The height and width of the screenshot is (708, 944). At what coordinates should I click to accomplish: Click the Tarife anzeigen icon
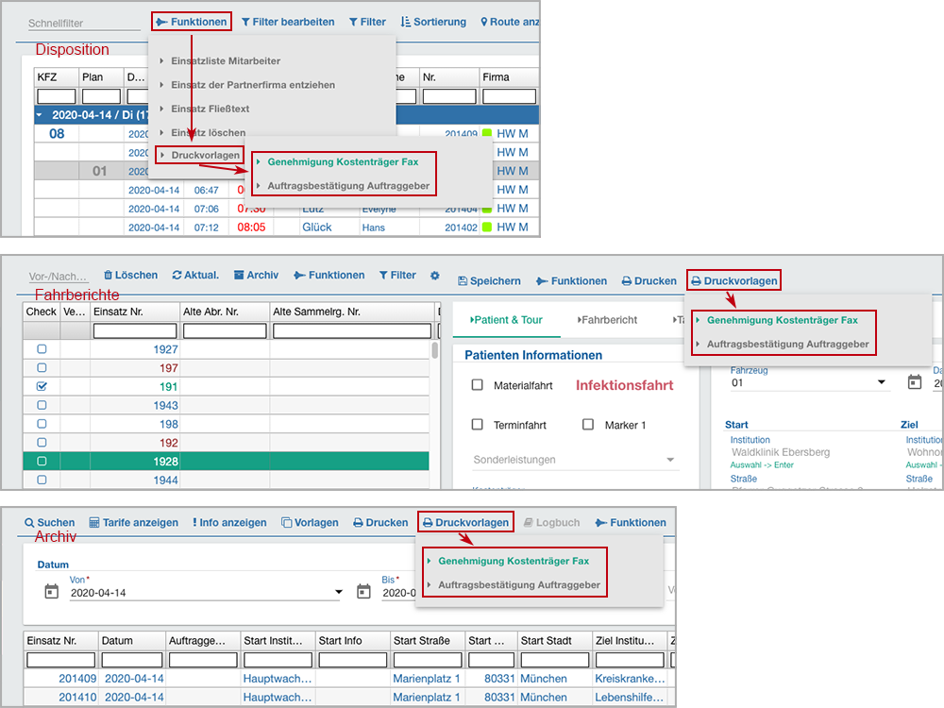[94, 523]
